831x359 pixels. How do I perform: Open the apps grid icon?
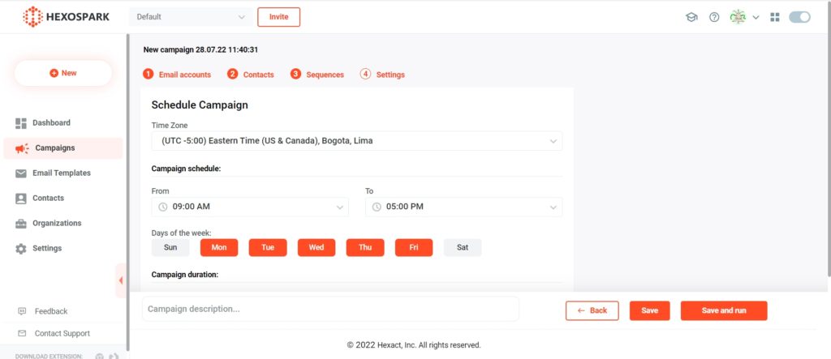[775, 17]
